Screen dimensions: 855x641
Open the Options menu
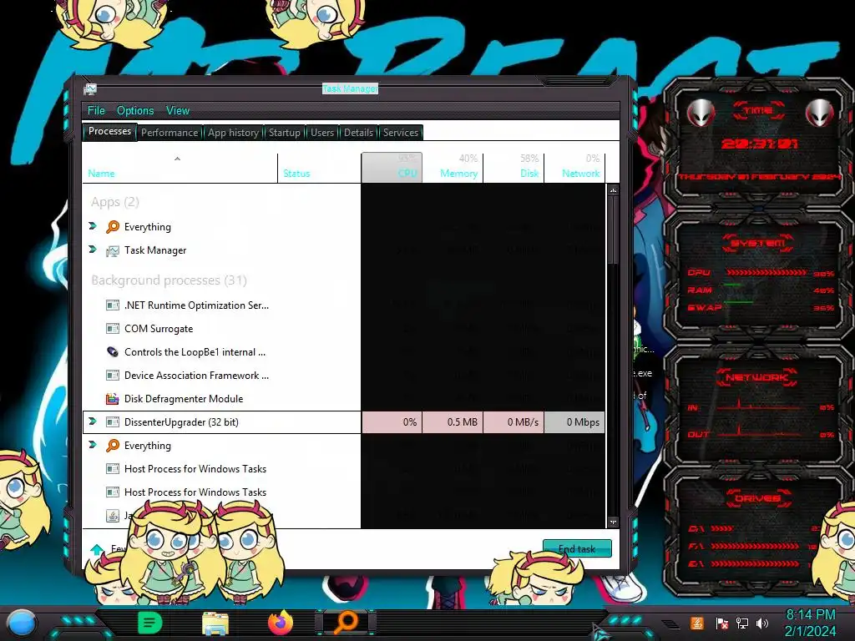135,111
